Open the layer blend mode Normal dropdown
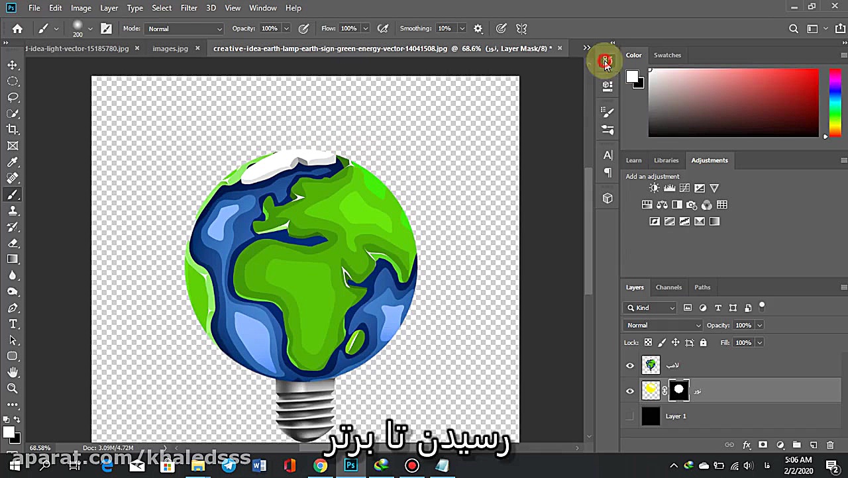Screen dimensions: 848x478 click(663, 325)
